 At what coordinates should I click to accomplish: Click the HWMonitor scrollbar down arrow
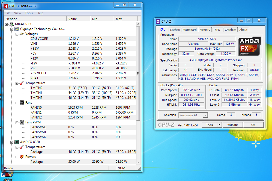tap(138, 162)
